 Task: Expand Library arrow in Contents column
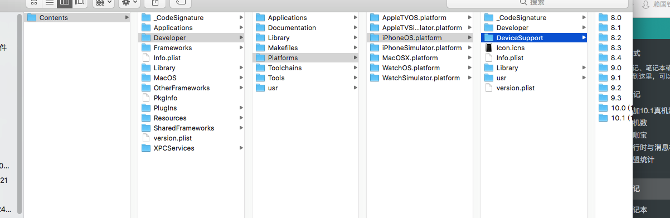point(241,68)
